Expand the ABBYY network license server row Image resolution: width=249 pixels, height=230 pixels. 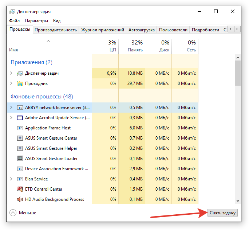coord(11,108)
